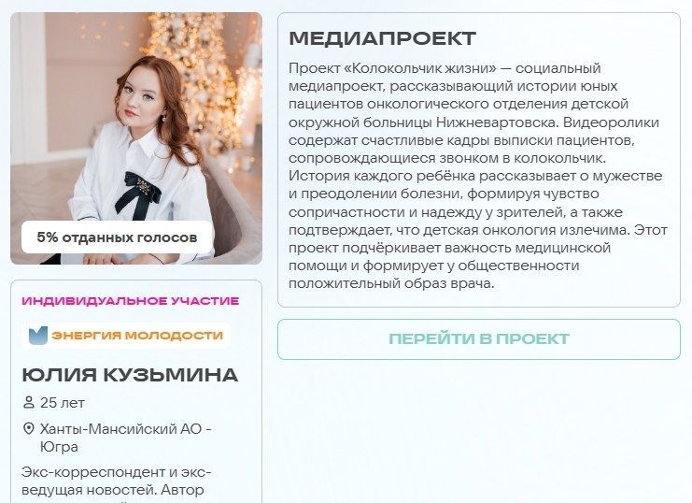Open Юлия Кузьмина's profile photo
The width and height of the screenshot is (692, 503).
pos(136,138)
